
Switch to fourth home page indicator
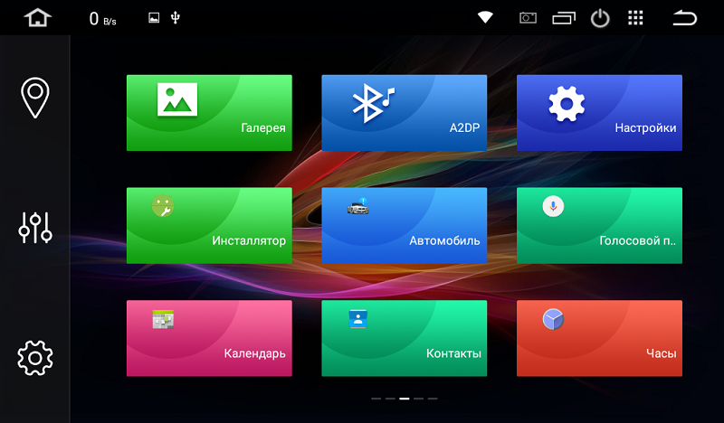418,399
